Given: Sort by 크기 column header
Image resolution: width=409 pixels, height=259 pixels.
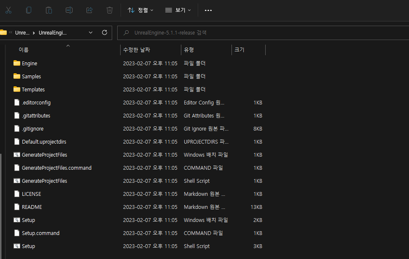Looking at the screenshot, I should (239, 50).
